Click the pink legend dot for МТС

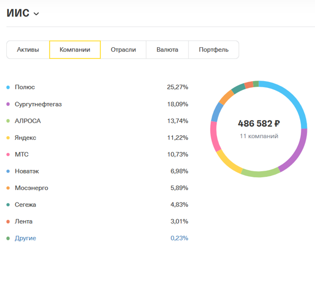8,154
